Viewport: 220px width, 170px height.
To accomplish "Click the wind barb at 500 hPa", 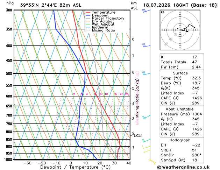I will click(x=146, y=73).
